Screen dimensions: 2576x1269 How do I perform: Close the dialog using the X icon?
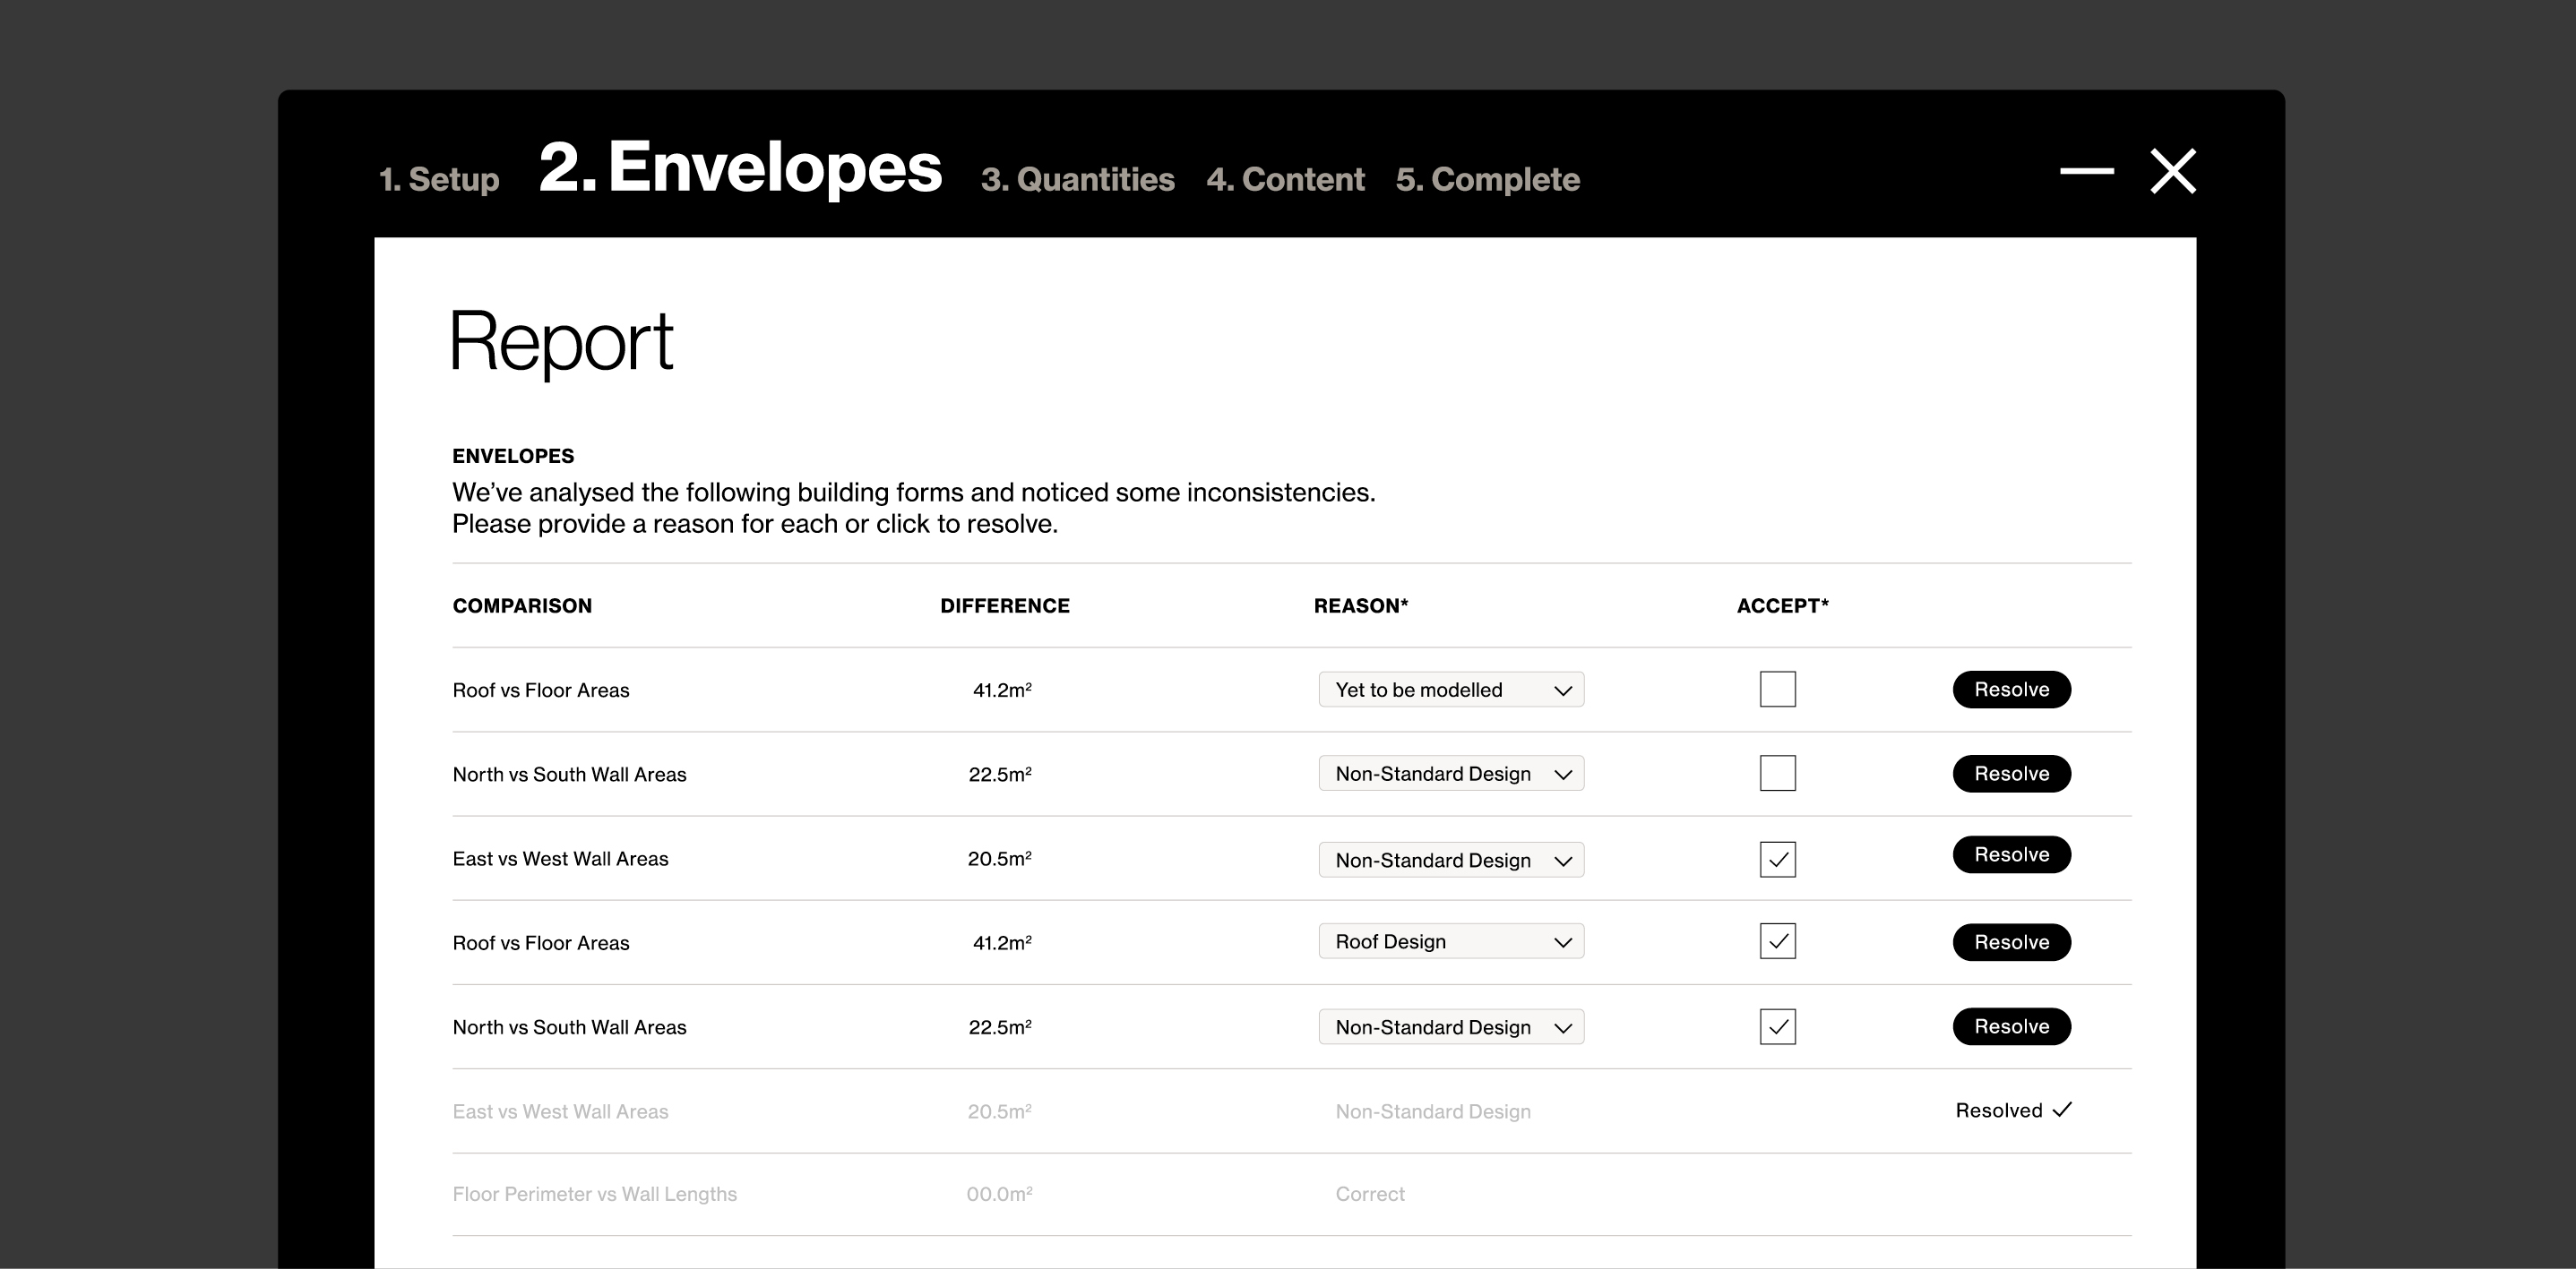(x=2172, y=171)
